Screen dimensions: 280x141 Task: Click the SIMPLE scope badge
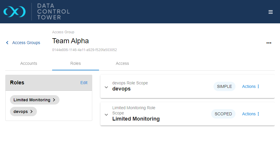pos(224,86)
